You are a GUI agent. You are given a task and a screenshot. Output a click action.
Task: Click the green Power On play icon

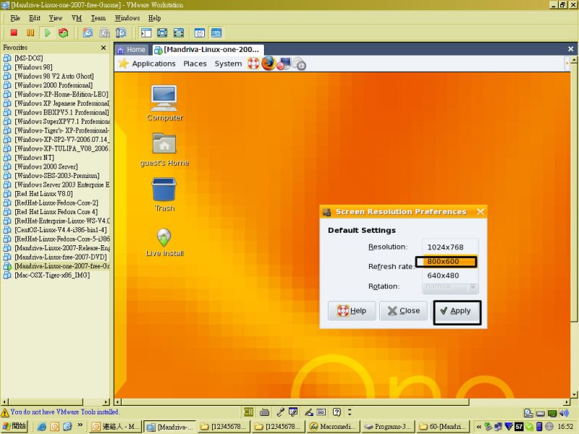point(47,33)
